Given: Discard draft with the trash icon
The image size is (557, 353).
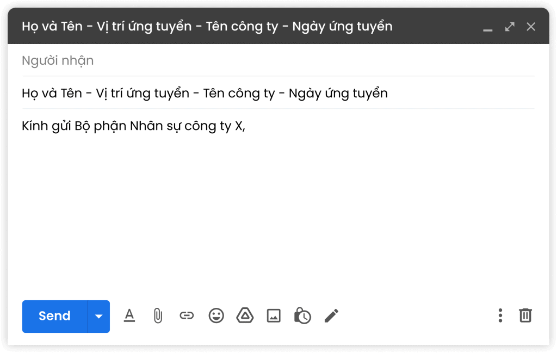Looking at the screenshot, I should coord(525,315).
